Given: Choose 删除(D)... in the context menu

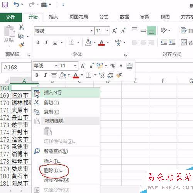Looking at the screenshot, I should pyautogui.click(x=66, y=171).
